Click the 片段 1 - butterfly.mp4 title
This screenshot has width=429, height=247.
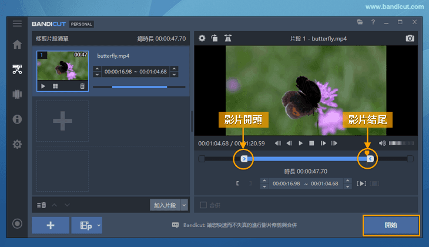point(318,39)
